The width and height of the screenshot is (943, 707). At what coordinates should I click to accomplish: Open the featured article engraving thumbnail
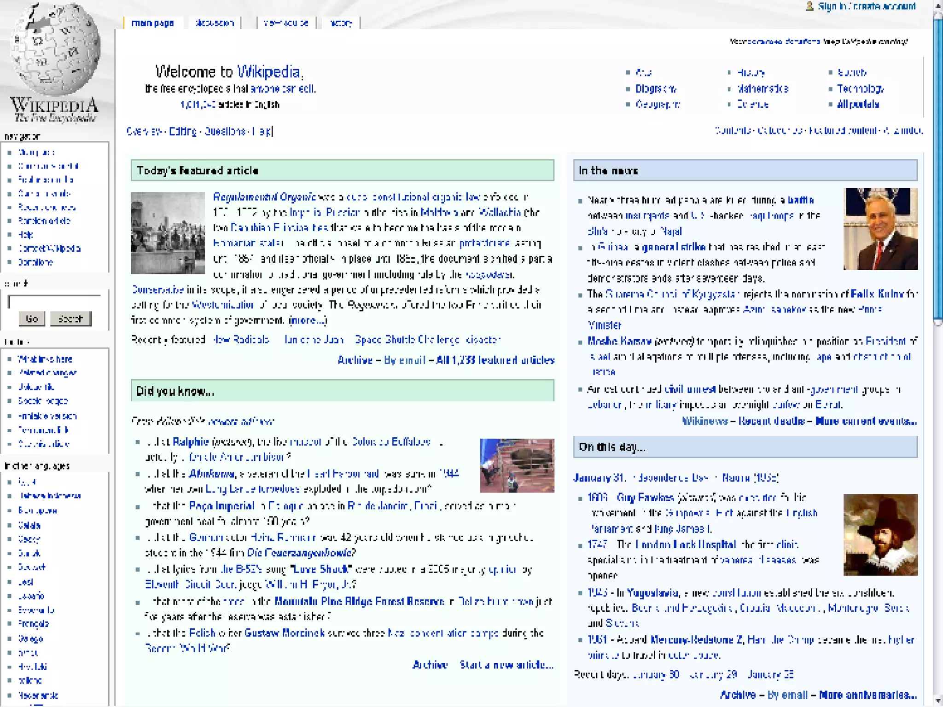168,233
